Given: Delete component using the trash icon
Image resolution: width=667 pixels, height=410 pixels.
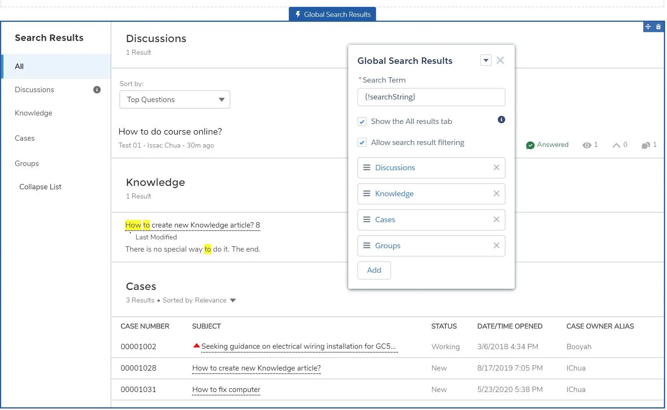Looking at the screenshot, I should [x=658, y=27].
